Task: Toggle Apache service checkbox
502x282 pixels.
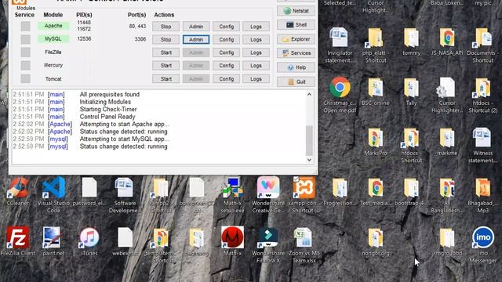Action: (26, 26)
